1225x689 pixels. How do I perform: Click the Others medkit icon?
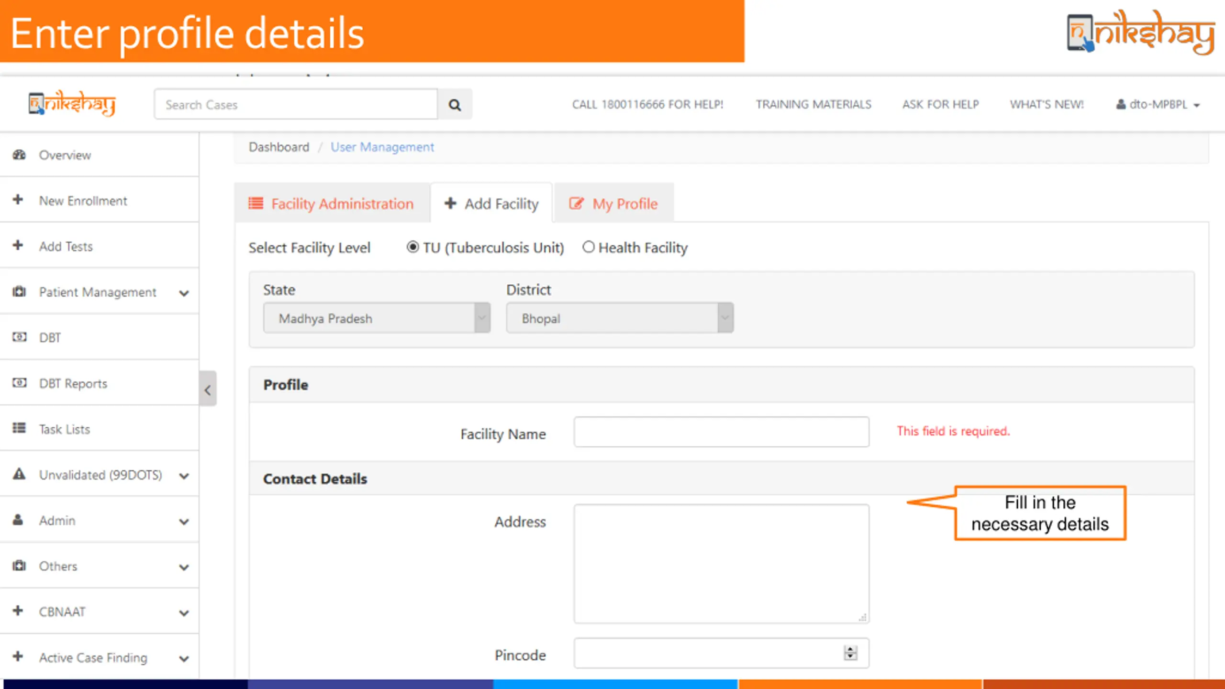(x=19, y=566)
